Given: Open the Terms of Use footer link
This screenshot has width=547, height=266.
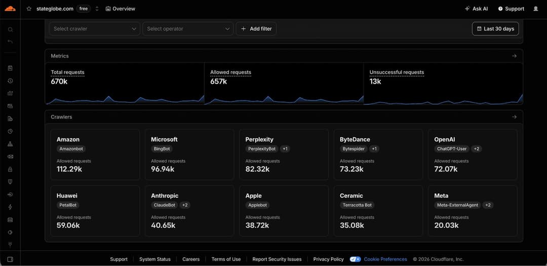Looking at the screenshot, I should [x=226, y=259].
